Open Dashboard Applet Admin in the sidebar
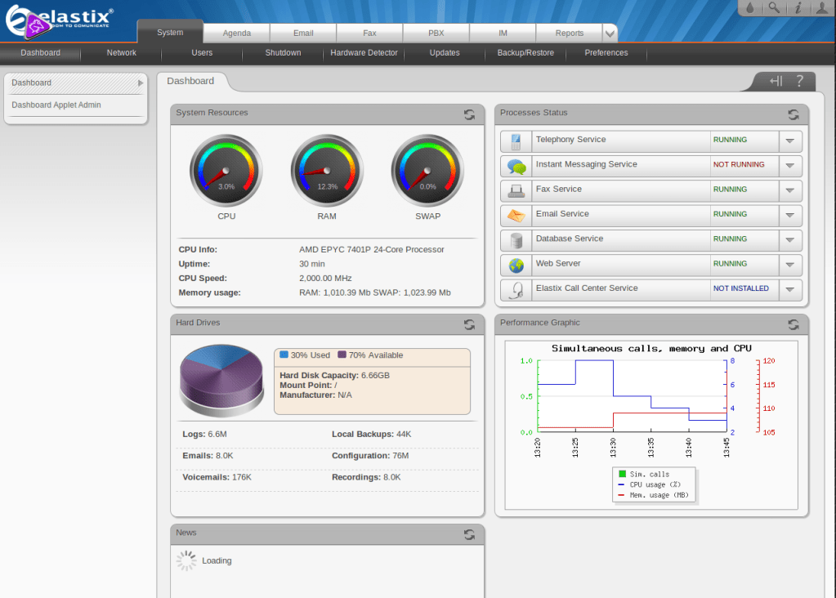 click(56, 105)
